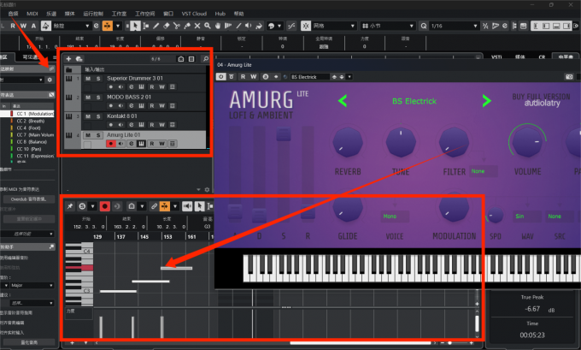Select the Draw pencil tool
Image resolution: width=581 pixels, height=350 pixels.
156,26
